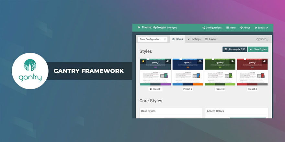Click the GANTRY FRAMEWORK banner text
The image size is (285, 142).
pos(89,71)
